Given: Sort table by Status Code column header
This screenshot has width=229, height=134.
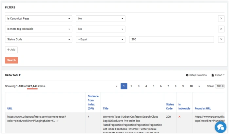Looking at the screenshot, I should (170, 106).
